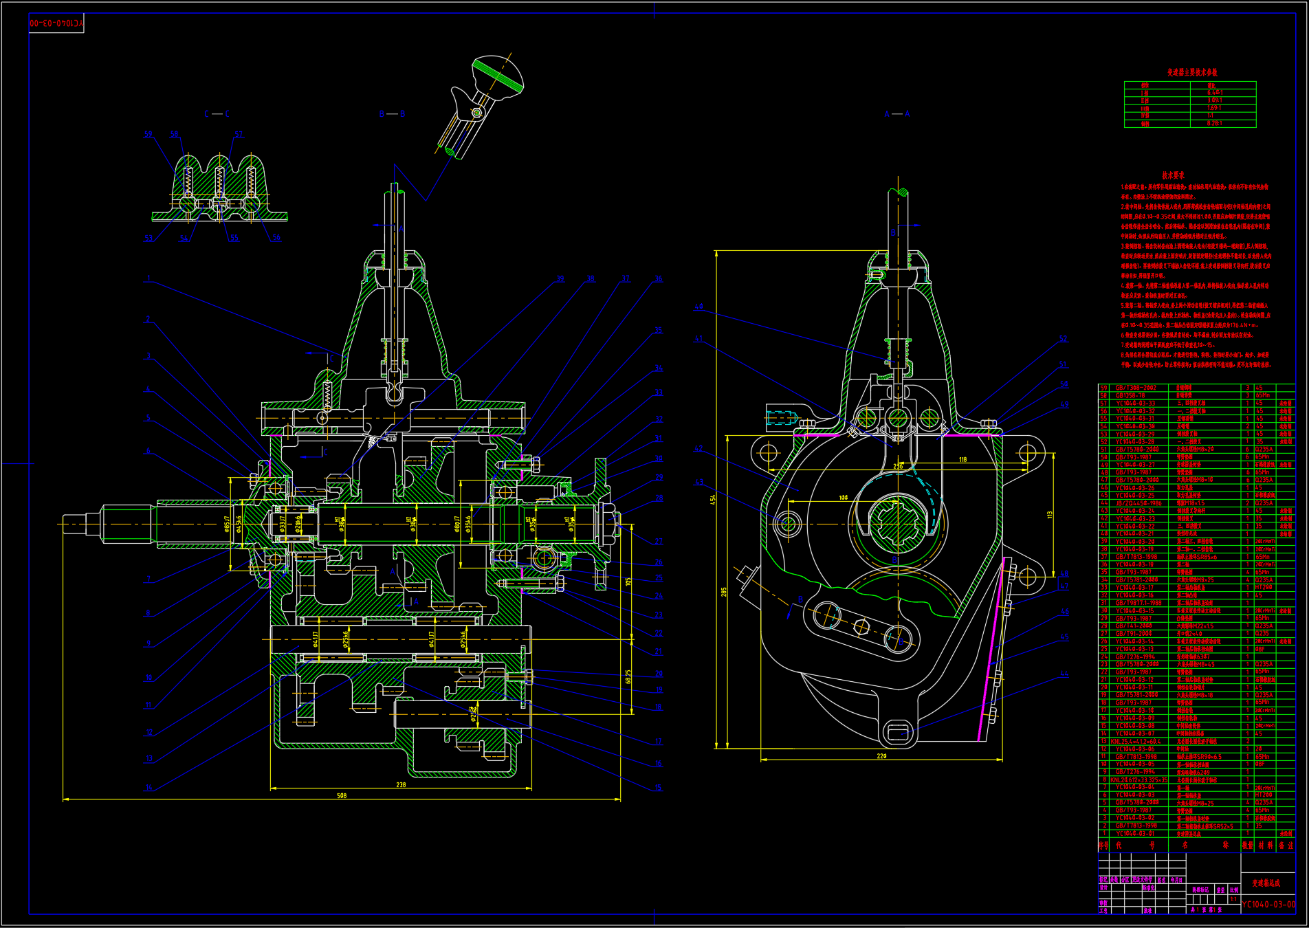The height and width of the screenshot is (928, 1309).
Task: Click the 118 dimension in the side view
Action: (x=962, y=460)
